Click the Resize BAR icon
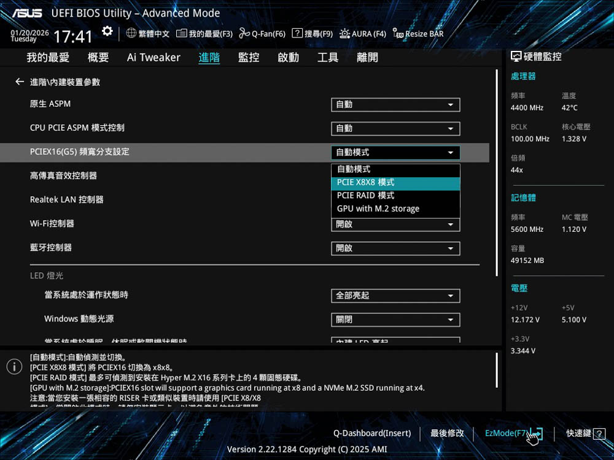 398,34
